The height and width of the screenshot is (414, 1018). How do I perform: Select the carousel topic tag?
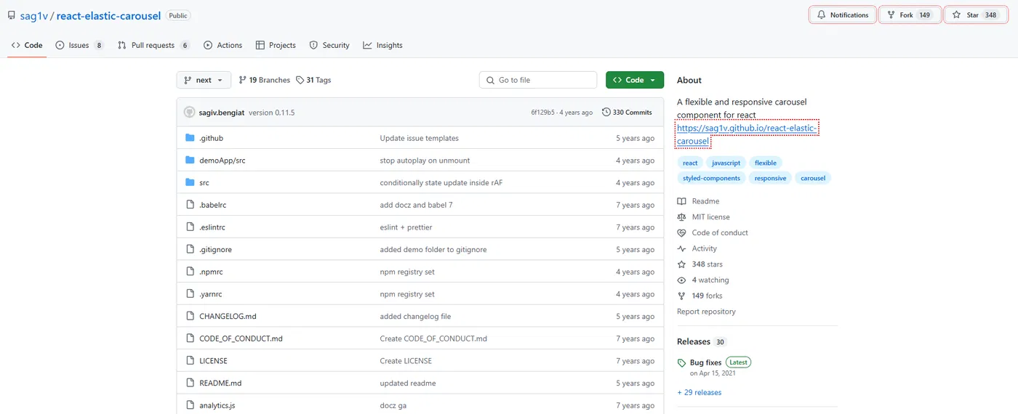pos(813,178)
